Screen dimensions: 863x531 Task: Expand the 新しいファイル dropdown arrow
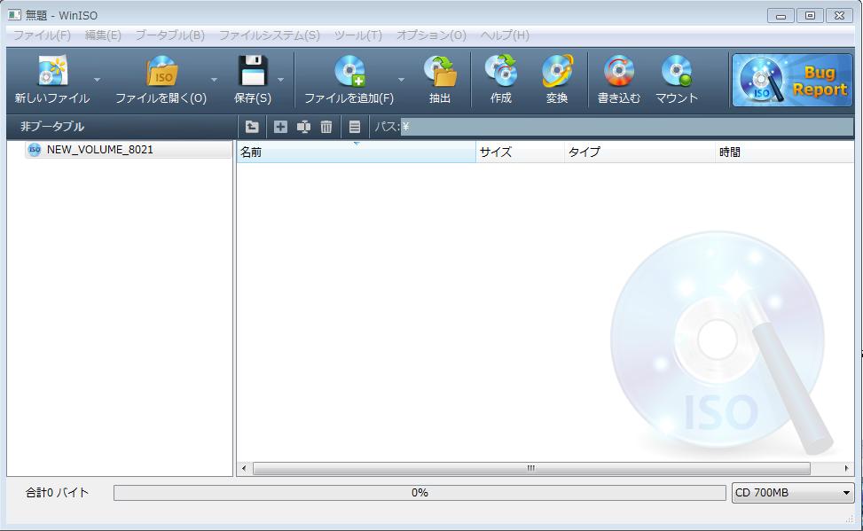[98, 80]
